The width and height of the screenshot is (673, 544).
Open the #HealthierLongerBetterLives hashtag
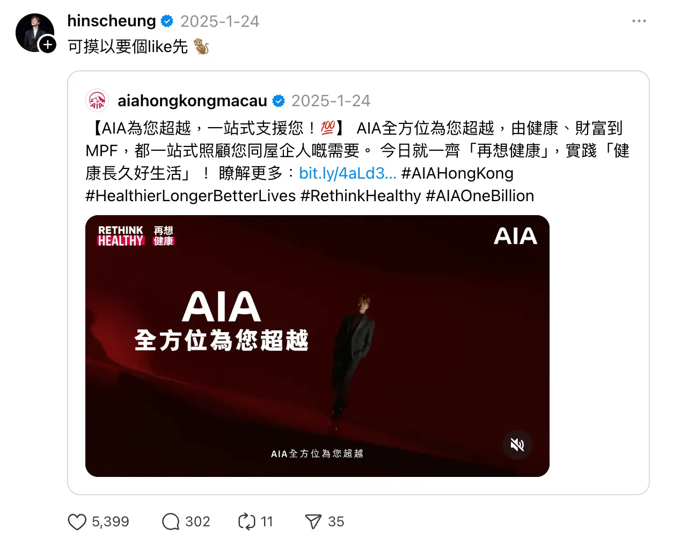coord(191,196)
